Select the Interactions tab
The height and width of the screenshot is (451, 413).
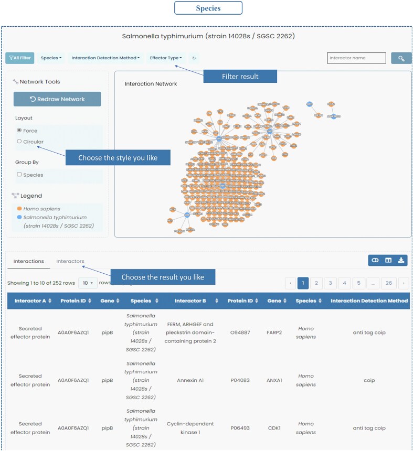click(x=28, y=261)
